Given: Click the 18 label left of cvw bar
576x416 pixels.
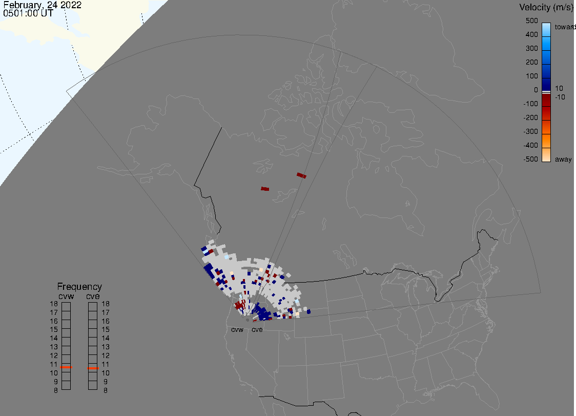Looking at the screenshot, I should pos(54,304).
